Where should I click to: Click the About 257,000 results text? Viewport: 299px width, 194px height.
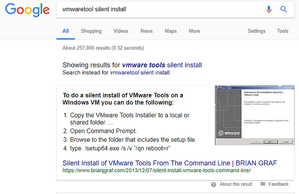(103, 48)
